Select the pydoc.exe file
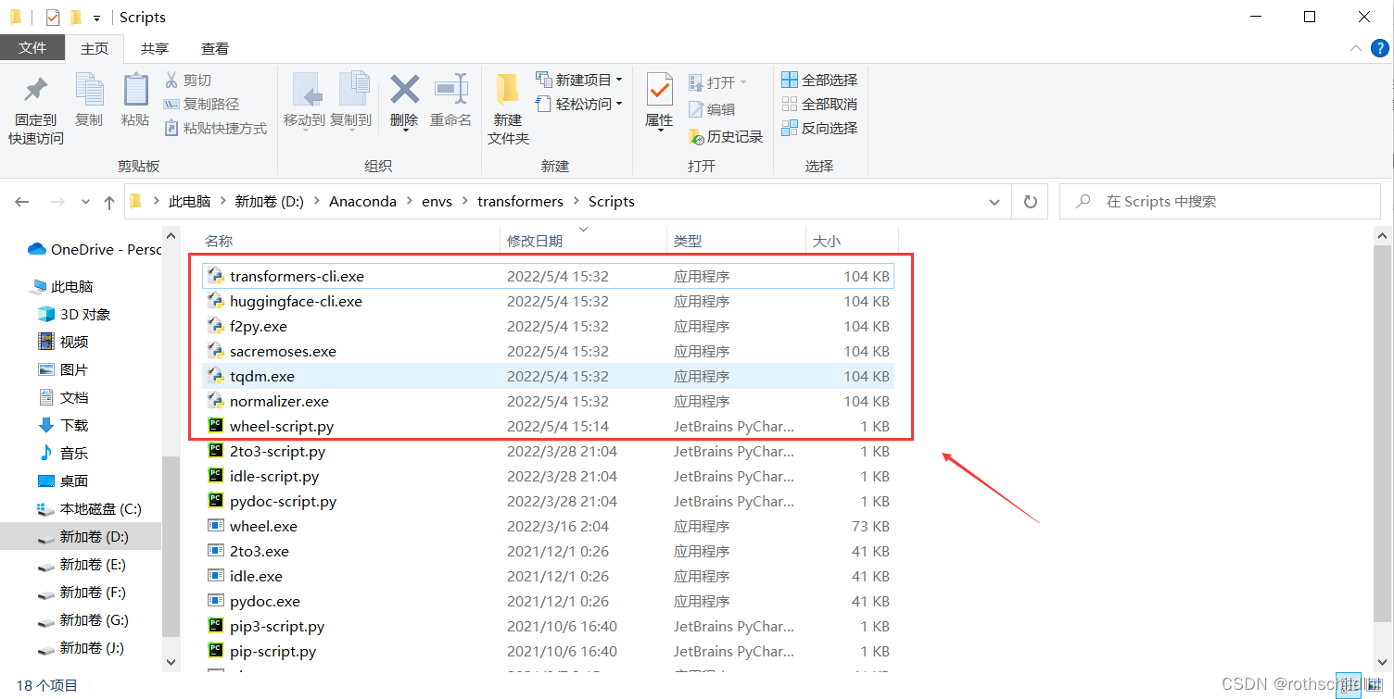The width and height of the screenshot is (1394, 699). pyautogui.click(x=548, y=601)
